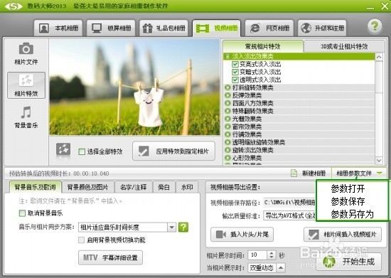Expand the 行铺效果类 group

[227, 134]
